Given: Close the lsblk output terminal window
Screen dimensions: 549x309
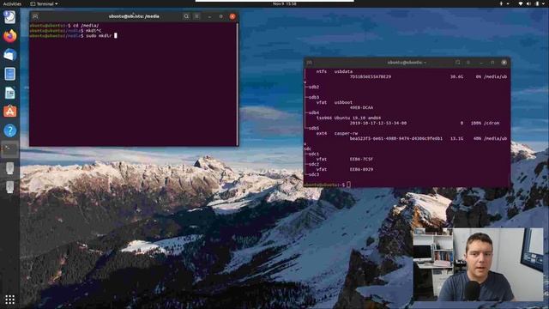Looking at the screenshot, I should (x=504, y=63).
